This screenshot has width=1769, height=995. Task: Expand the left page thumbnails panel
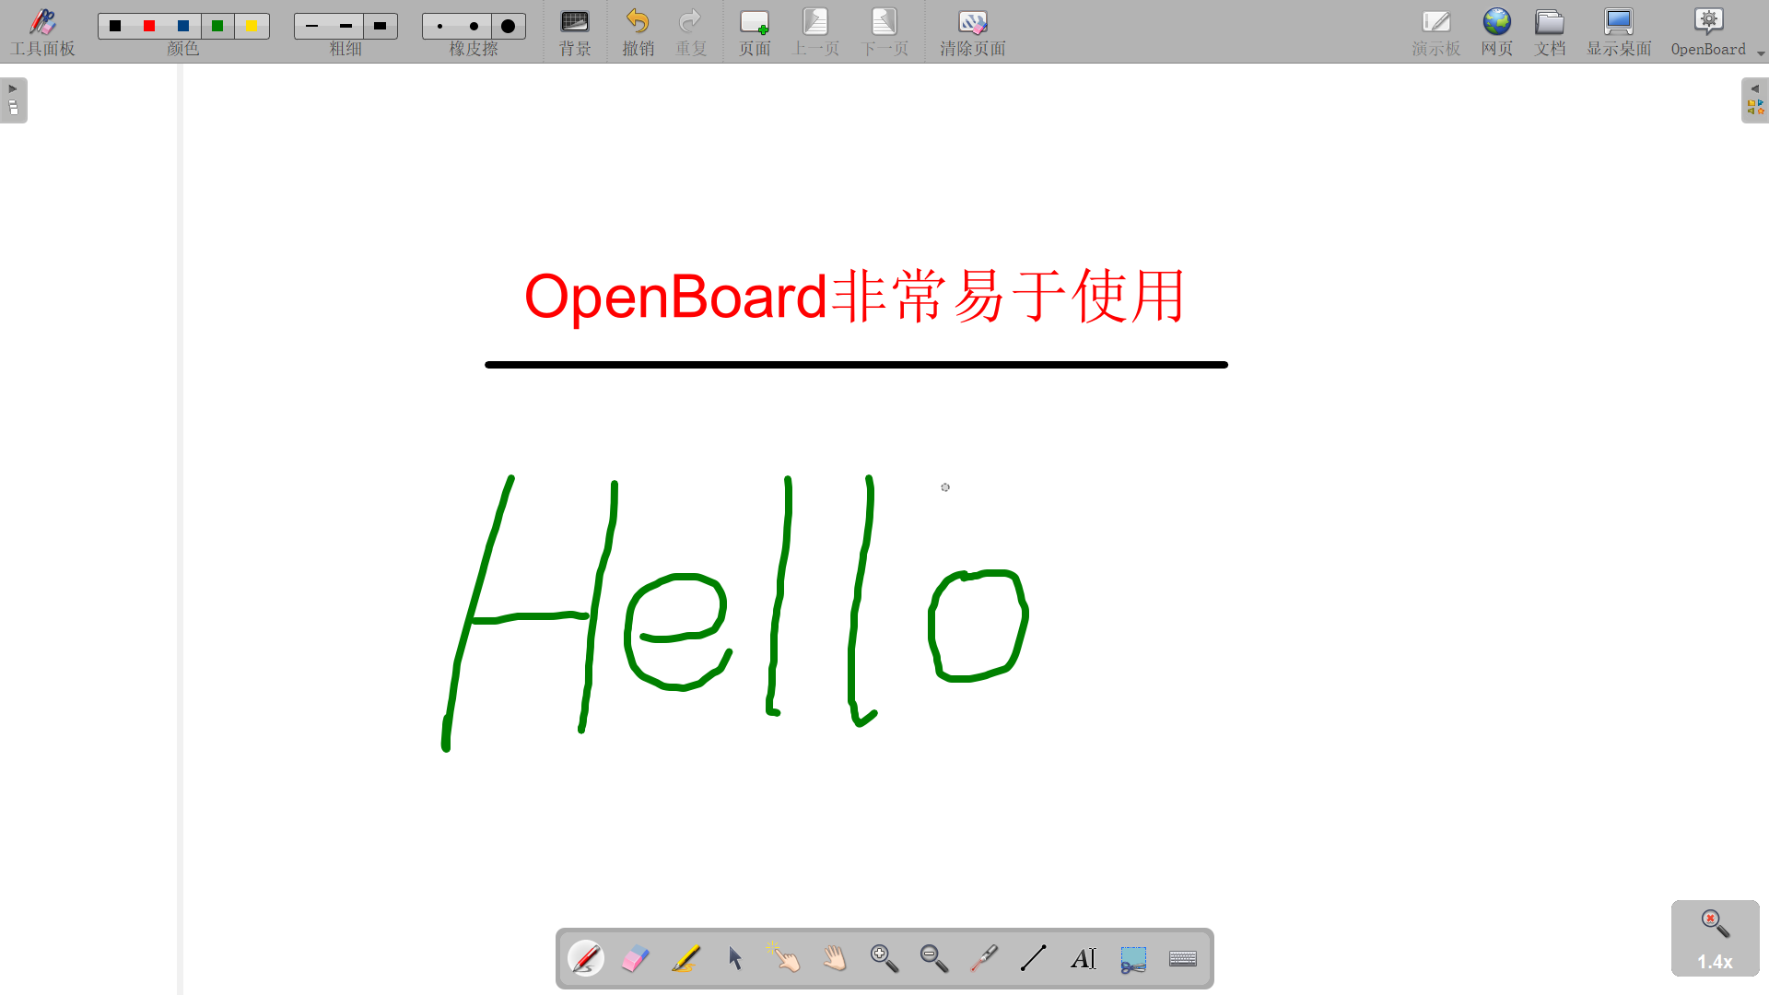[x=13, y=99]
